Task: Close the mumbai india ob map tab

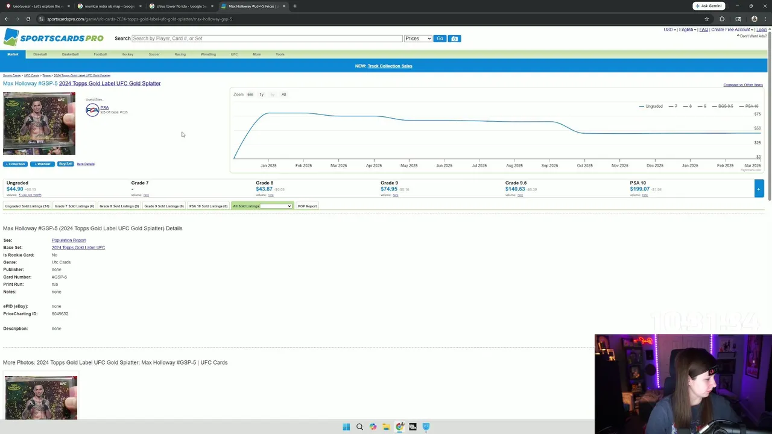Action: 141,6
